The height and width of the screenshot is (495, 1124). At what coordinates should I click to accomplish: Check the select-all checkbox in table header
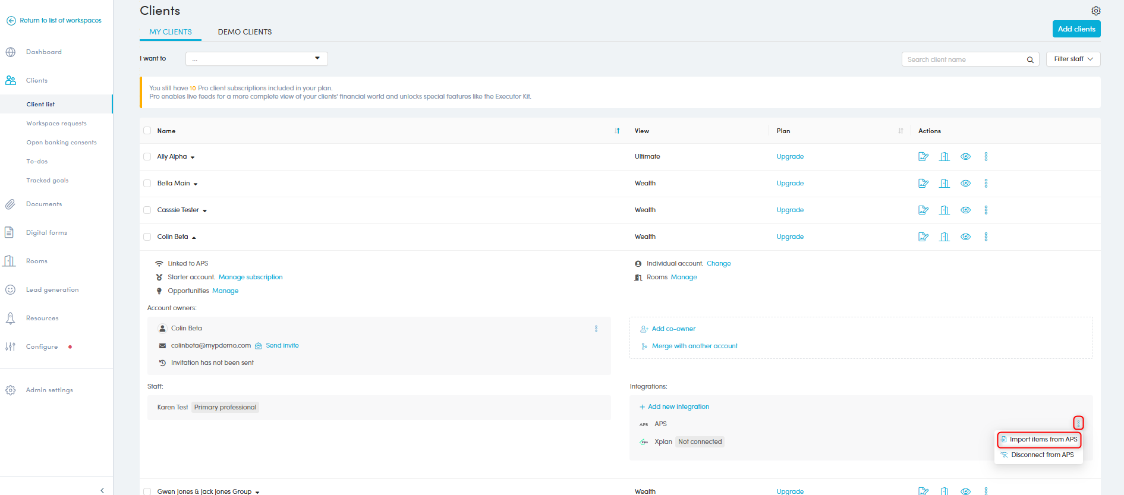click(147, 131)
